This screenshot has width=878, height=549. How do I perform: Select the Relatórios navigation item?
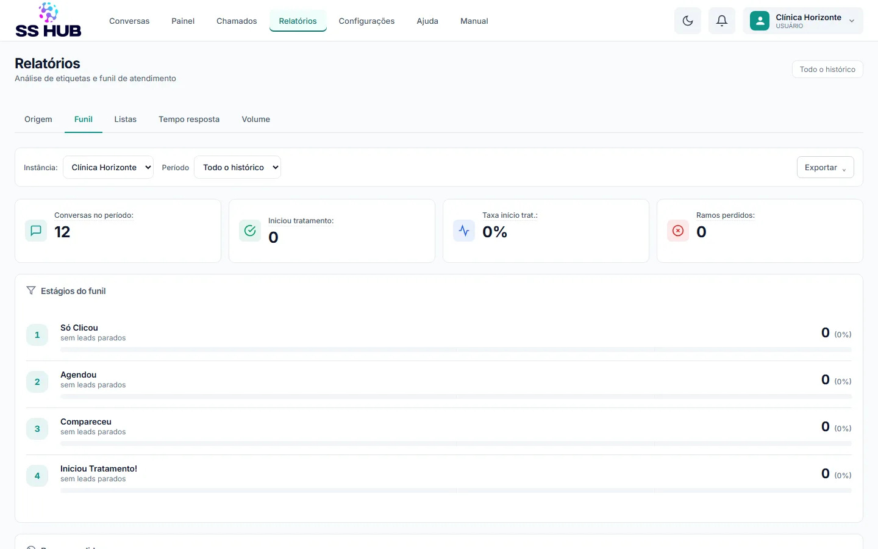coord(298,21)
